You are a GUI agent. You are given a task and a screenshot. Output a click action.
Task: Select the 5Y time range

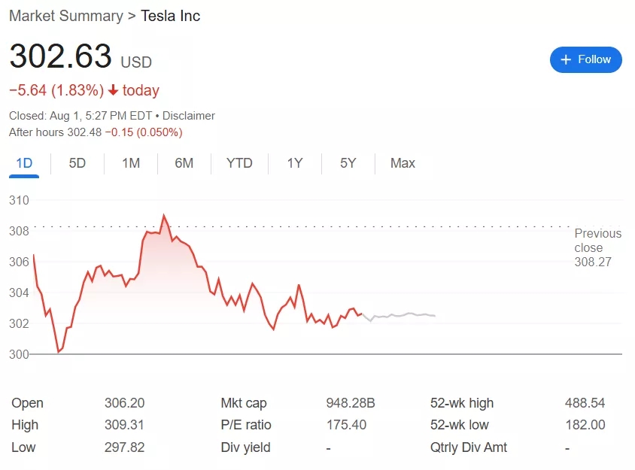tap(348, 163)
